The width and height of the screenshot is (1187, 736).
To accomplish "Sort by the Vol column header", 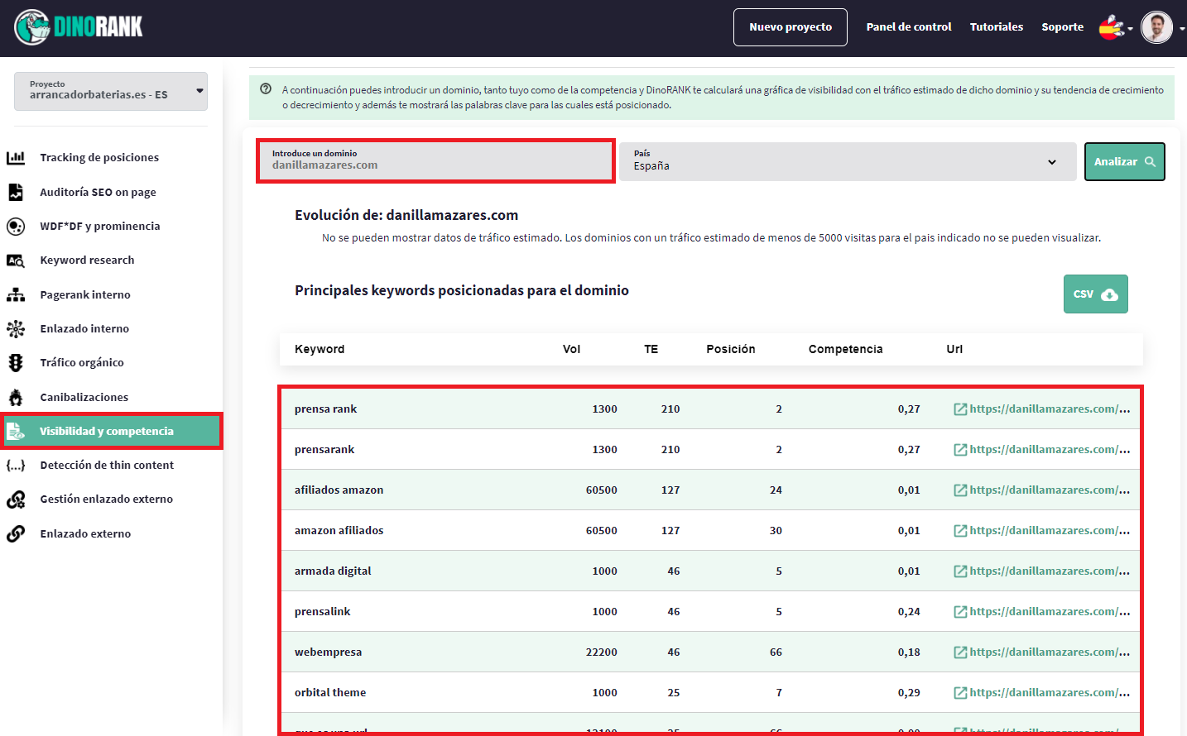I will [x=571, y=349].
